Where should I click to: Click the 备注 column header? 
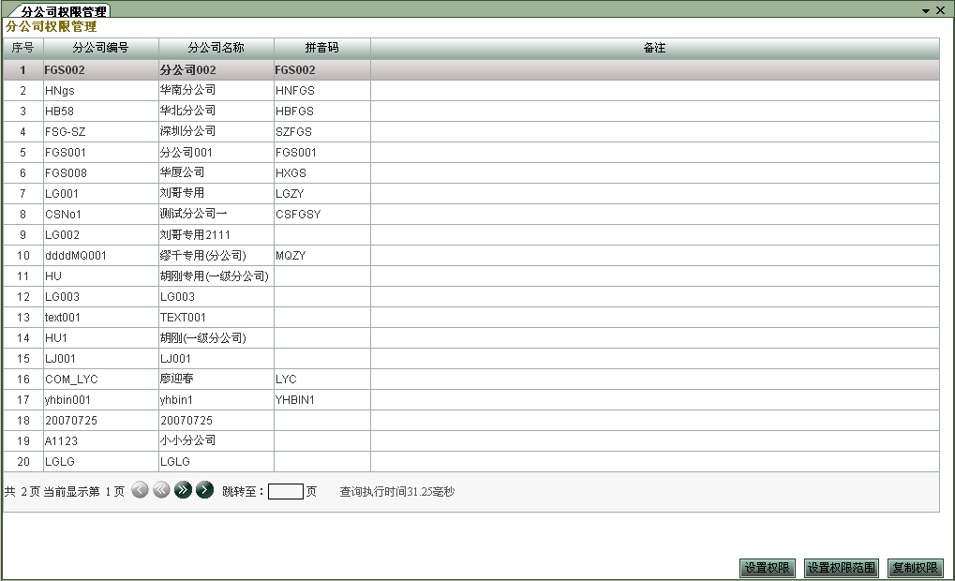coord(653,47)
